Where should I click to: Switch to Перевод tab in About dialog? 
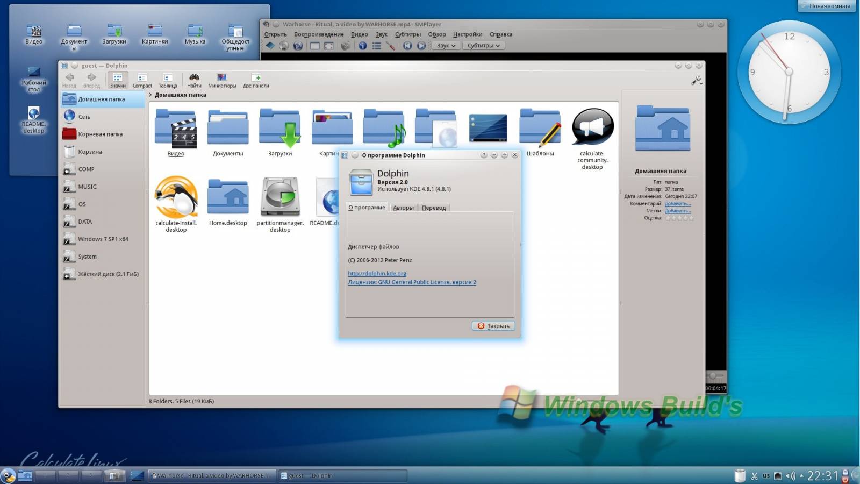coord(434,208)
